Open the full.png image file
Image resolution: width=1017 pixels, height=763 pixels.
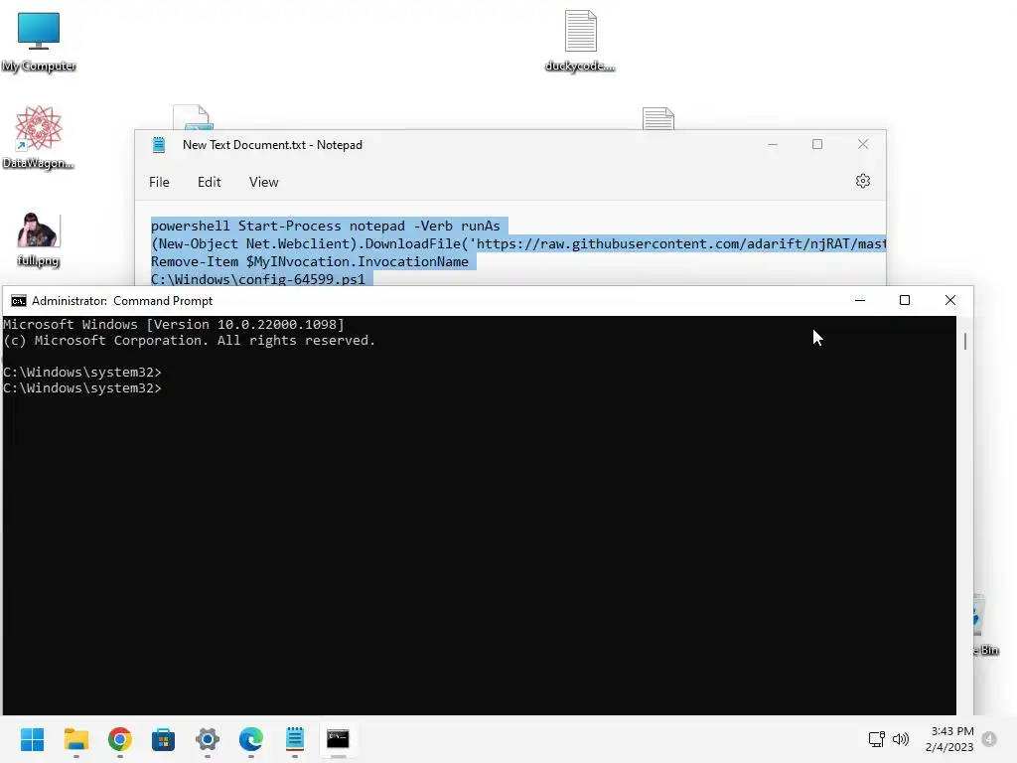coord(39,239)
